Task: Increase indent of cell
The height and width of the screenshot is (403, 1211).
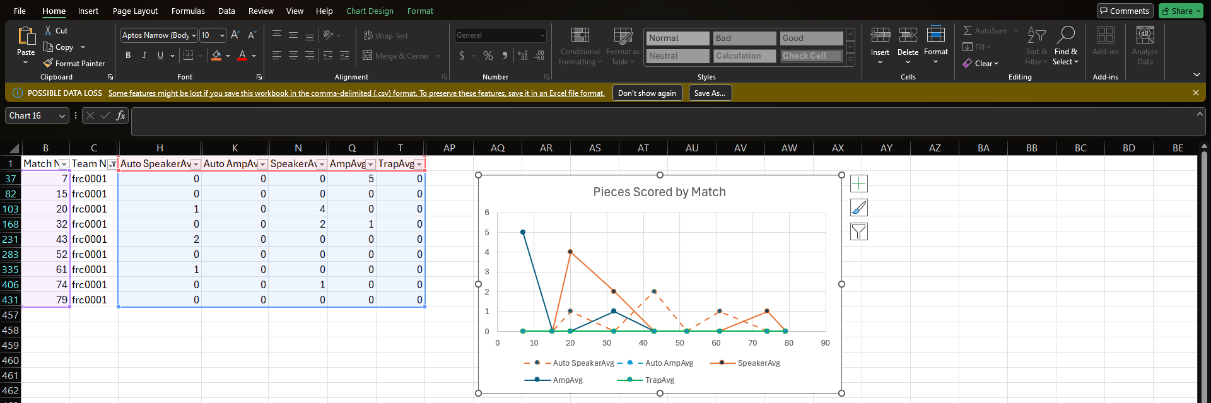Action: pos(344,55)
